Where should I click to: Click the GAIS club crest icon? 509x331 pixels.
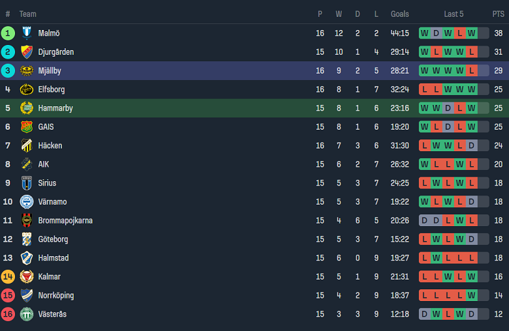(27, 127)
